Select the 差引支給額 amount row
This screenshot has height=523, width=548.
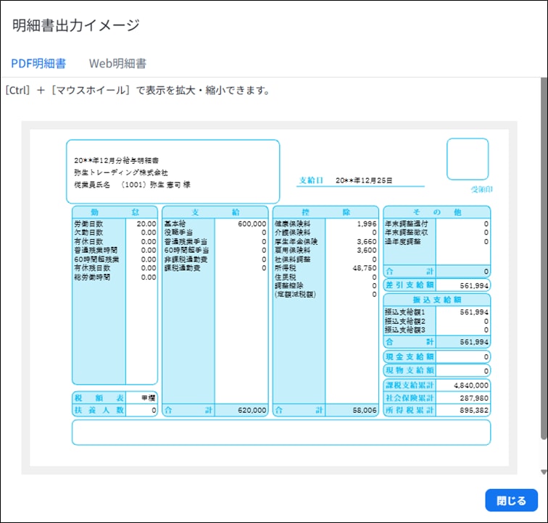(436, 285)
